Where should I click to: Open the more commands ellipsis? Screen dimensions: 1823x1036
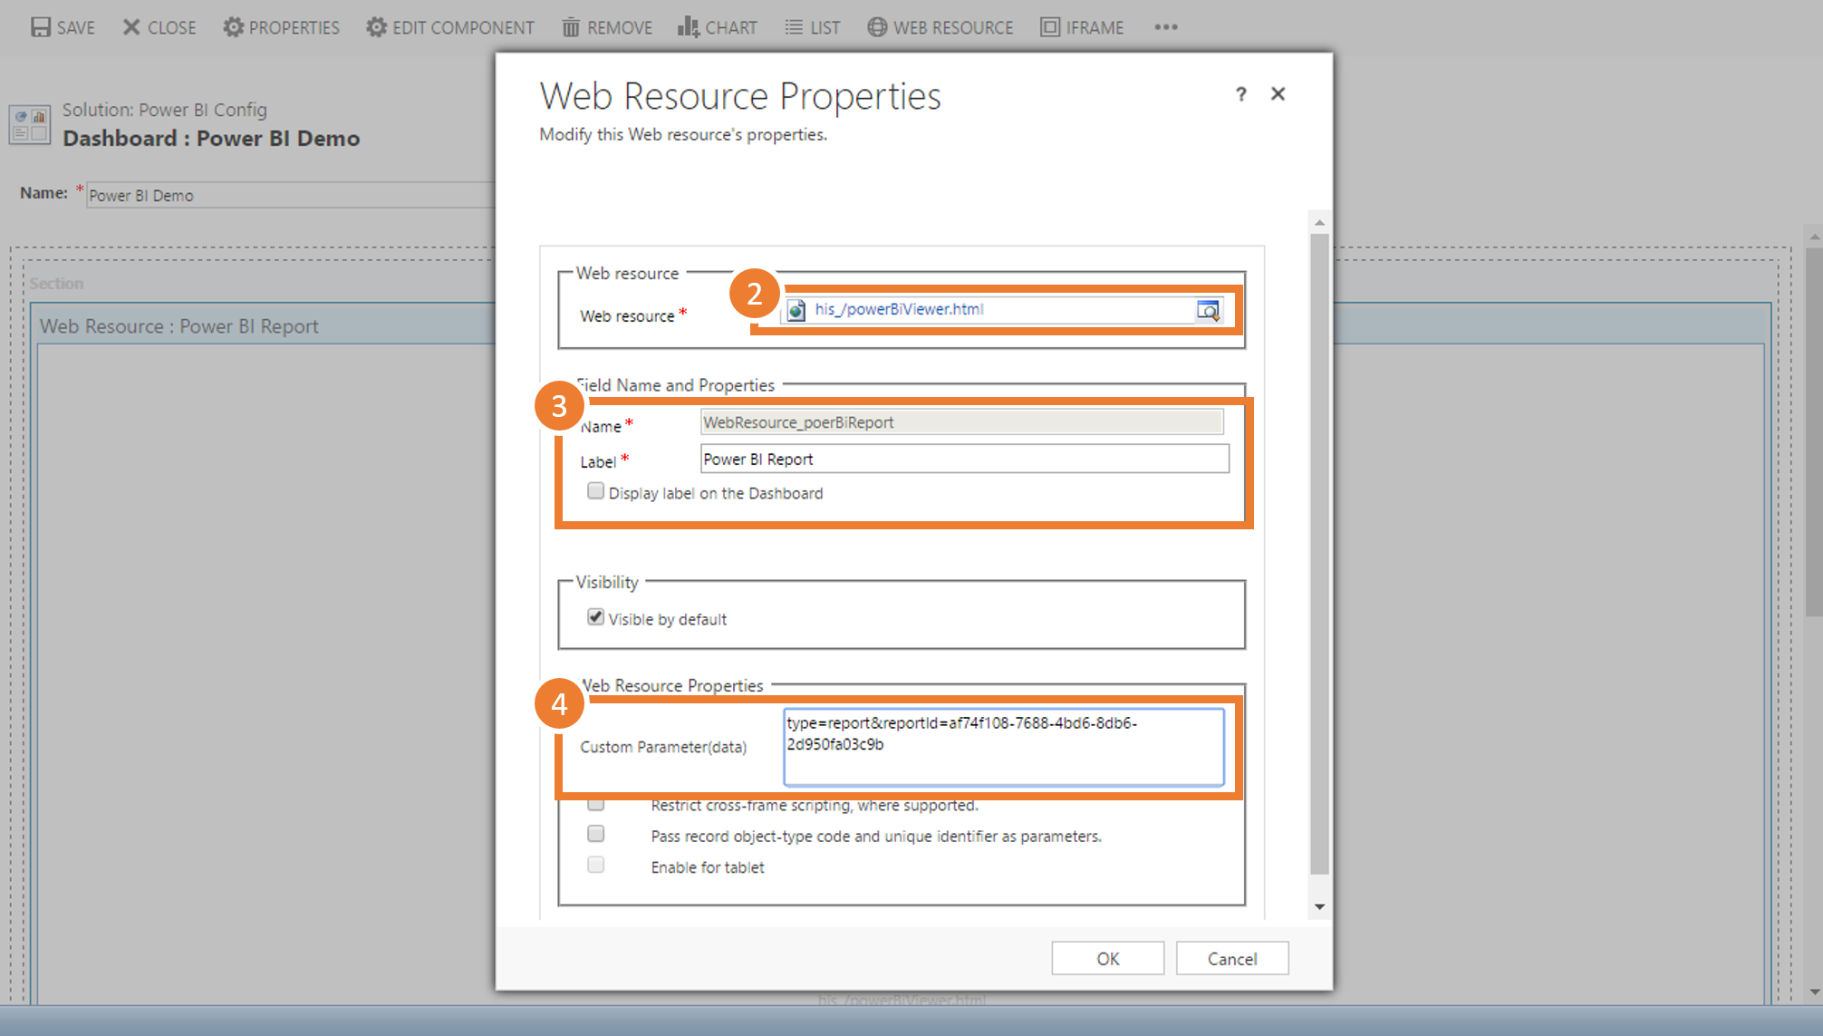pos(1166,27)
